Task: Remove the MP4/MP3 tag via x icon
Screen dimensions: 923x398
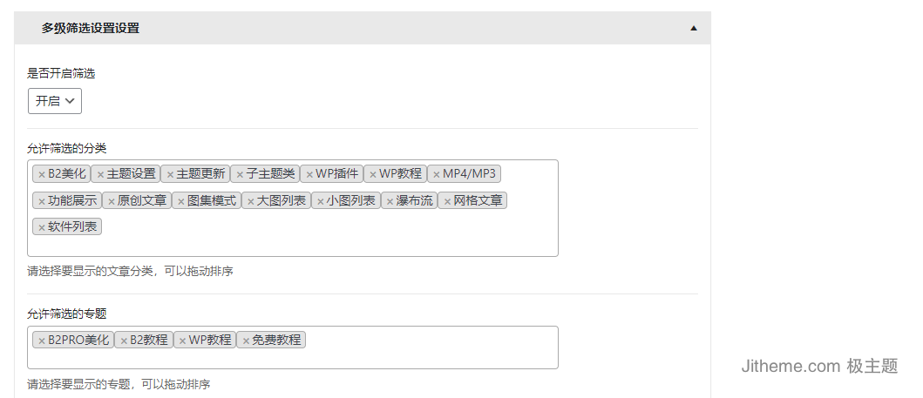Action: (436, 174)
